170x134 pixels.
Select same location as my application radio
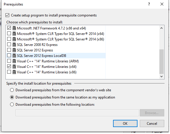[x=12, y=97]
